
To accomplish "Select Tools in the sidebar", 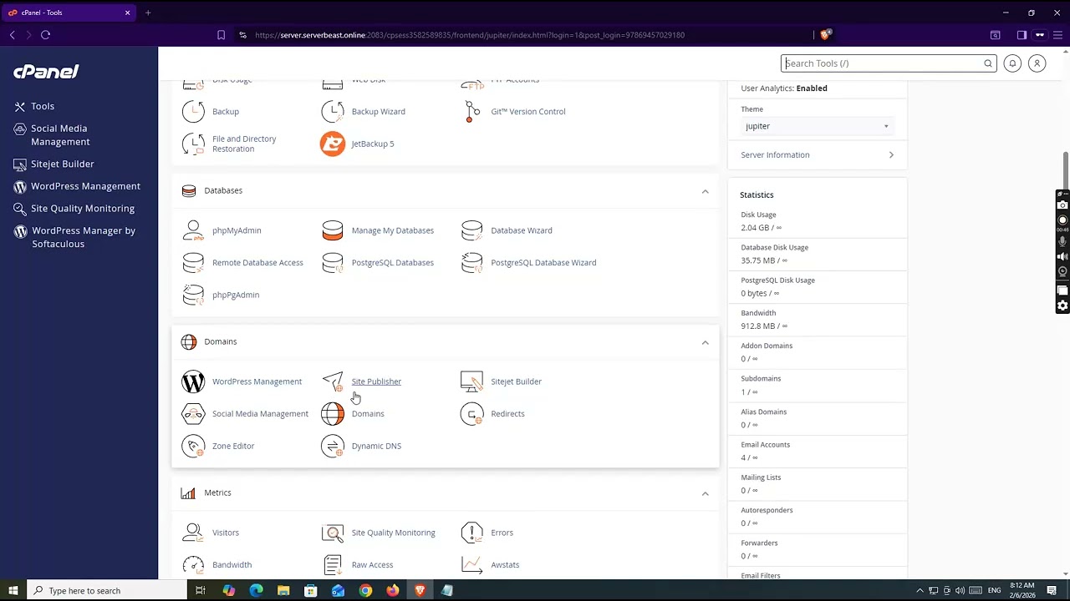I will (x=43, y=106).
